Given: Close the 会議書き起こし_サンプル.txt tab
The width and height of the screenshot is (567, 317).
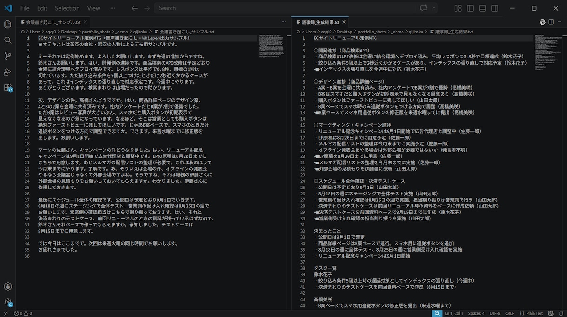Looking at the screenshot, I should [85, 22].
